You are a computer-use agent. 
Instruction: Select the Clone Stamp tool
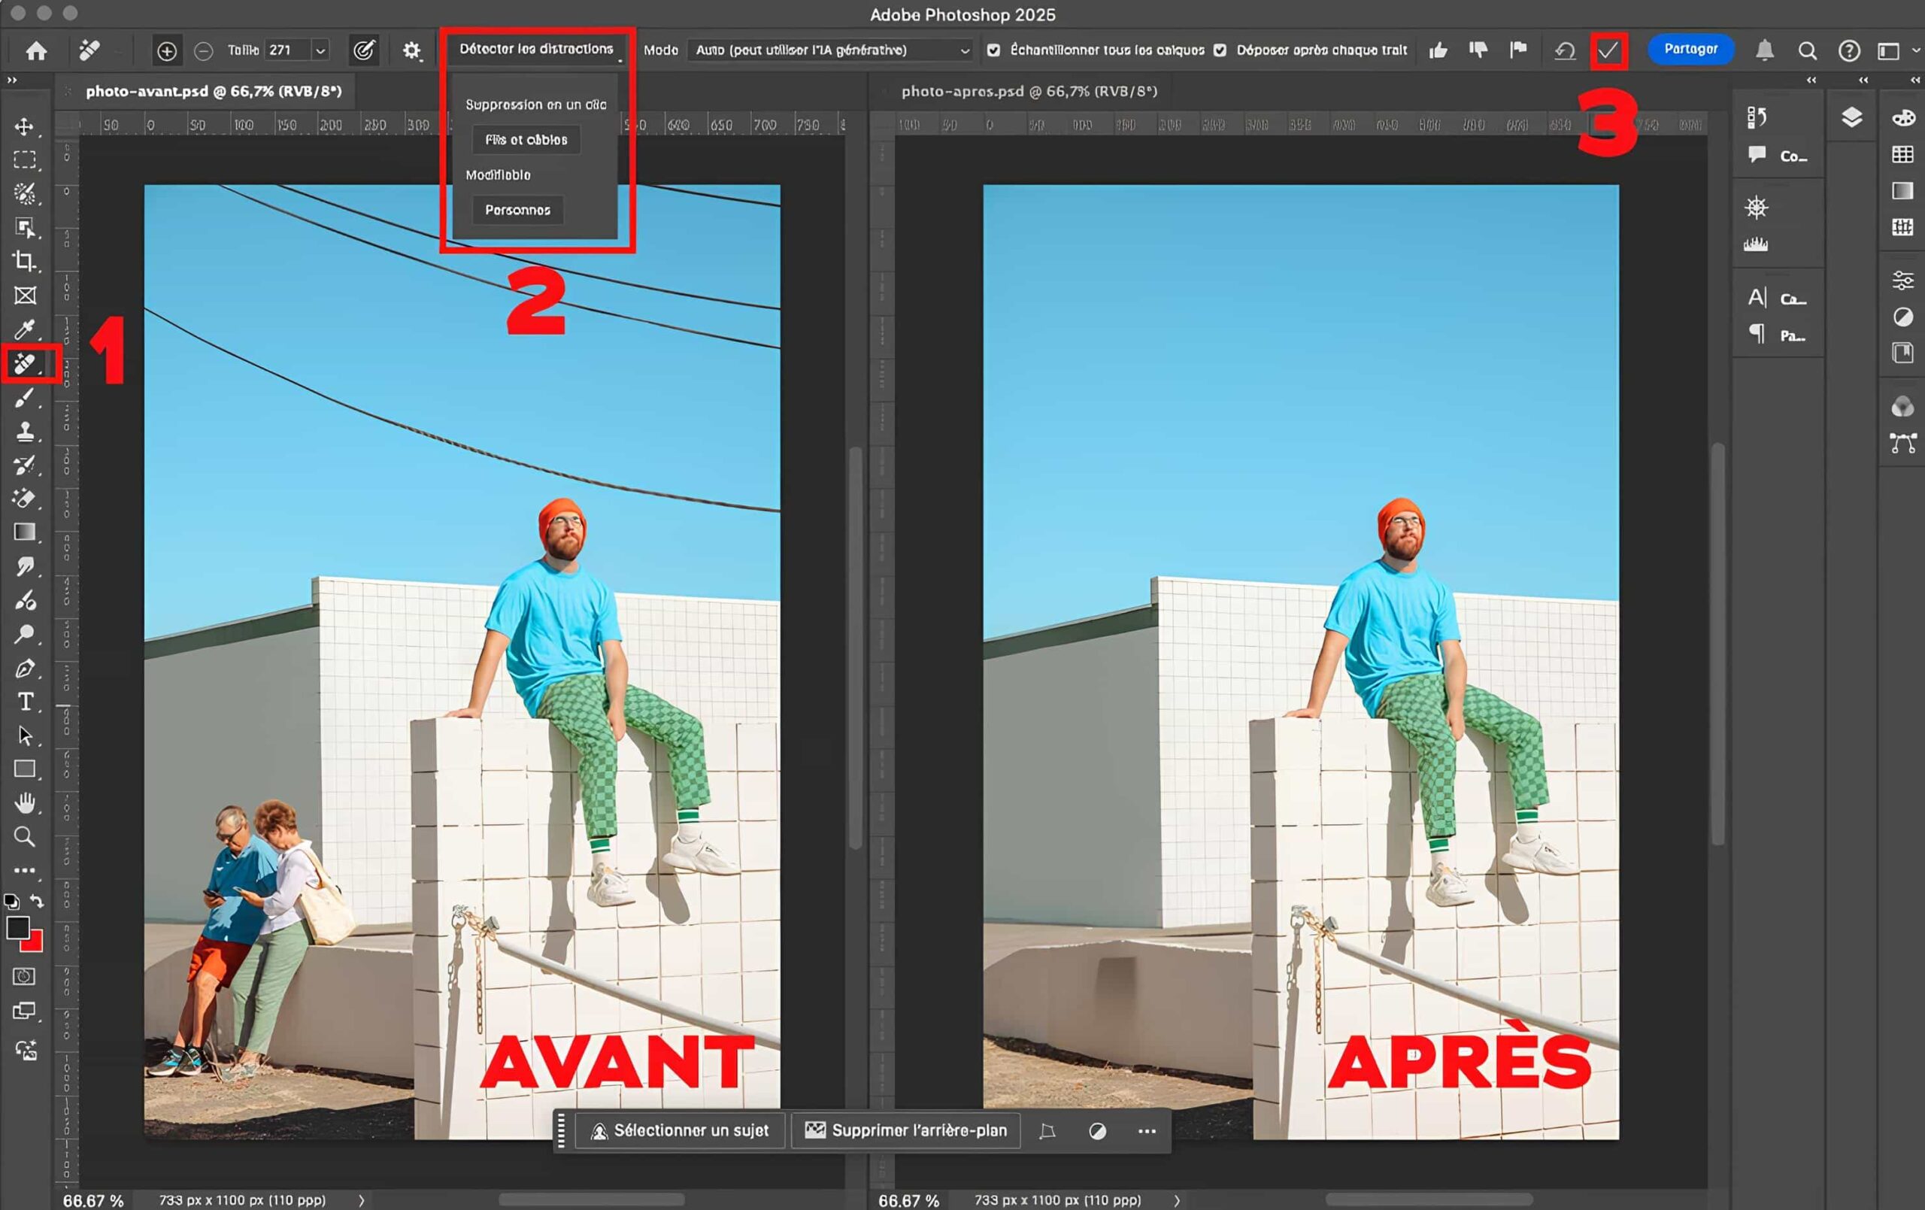25,432
